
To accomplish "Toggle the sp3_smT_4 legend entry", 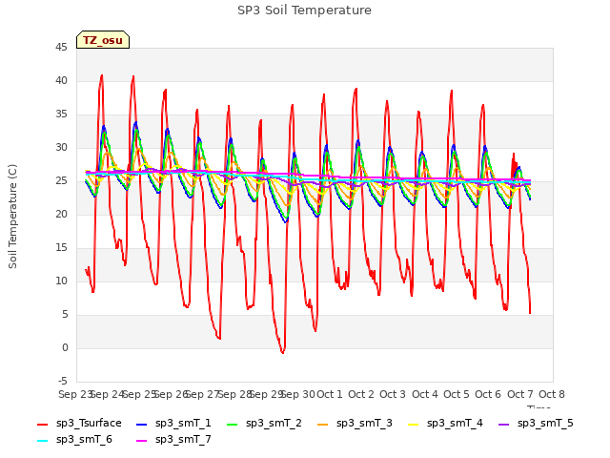I will 445,423.
